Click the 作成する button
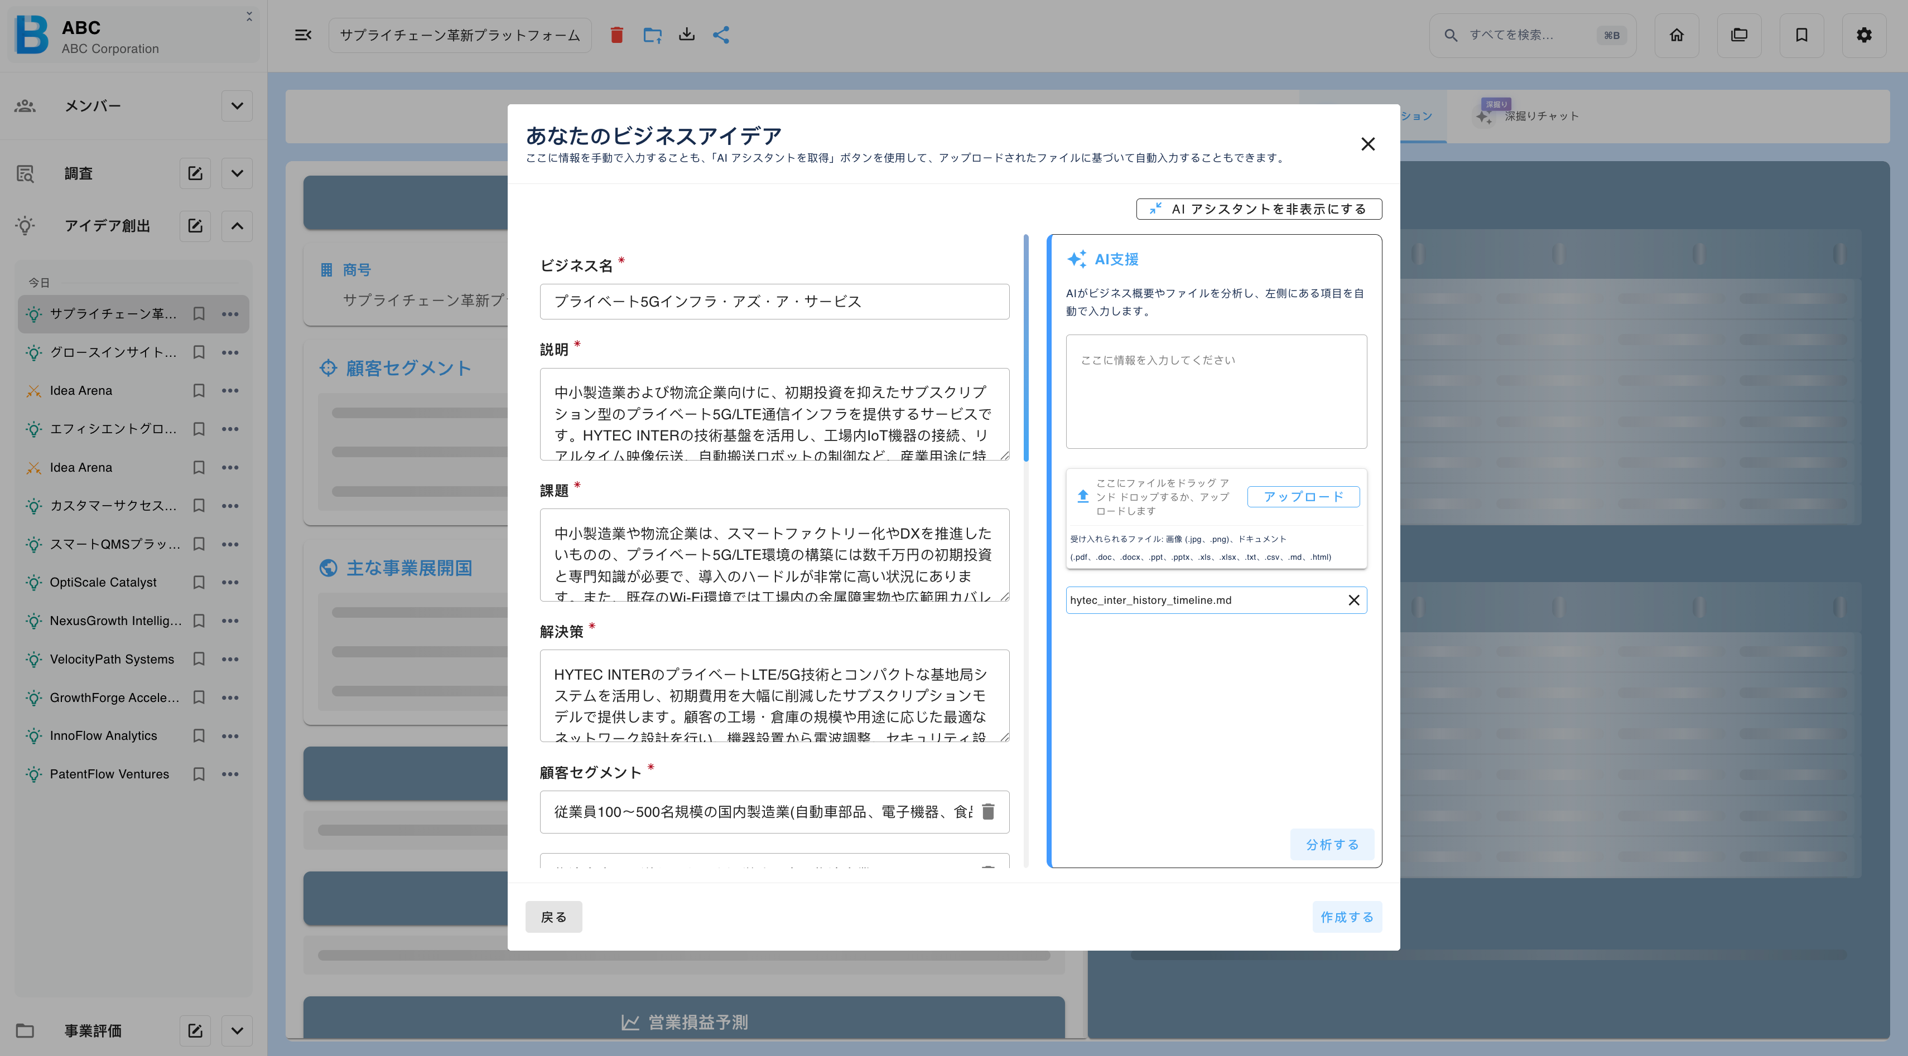This screenshot has height=1056, width=1908. tap(1347, 917)
